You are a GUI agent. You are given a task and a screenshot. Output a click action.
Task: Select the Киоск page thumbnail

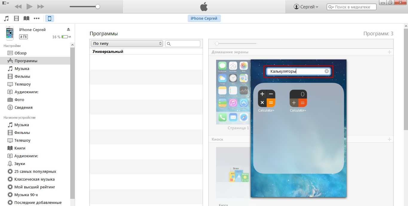pyautogui.click(x=233, y=173)
